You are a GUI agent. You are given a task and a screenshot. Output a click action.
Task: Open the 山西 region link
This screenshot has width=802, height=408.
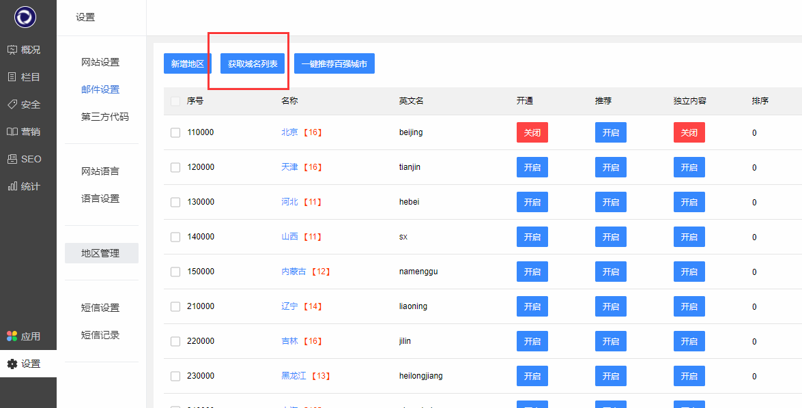point(289,237)
